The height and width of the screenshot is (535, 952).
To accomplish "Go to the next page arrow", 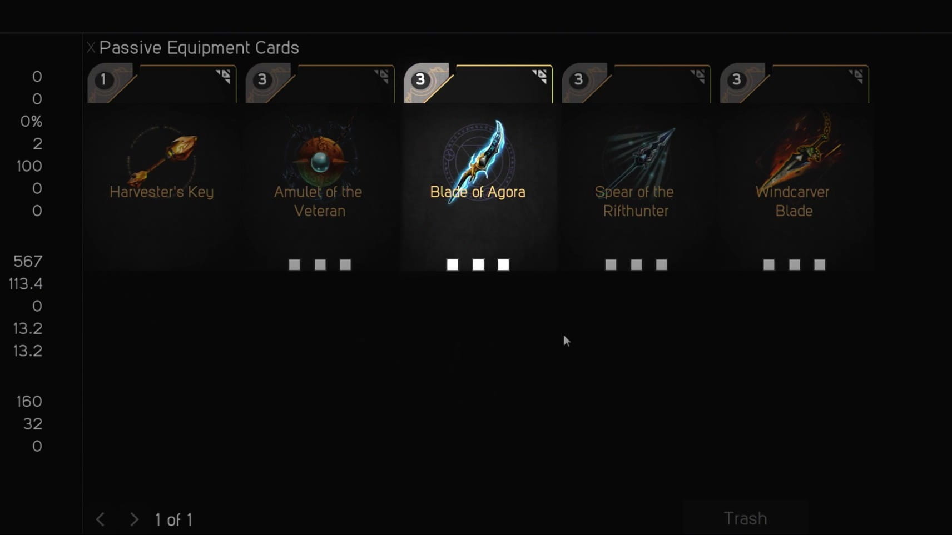I will [134, 519].
